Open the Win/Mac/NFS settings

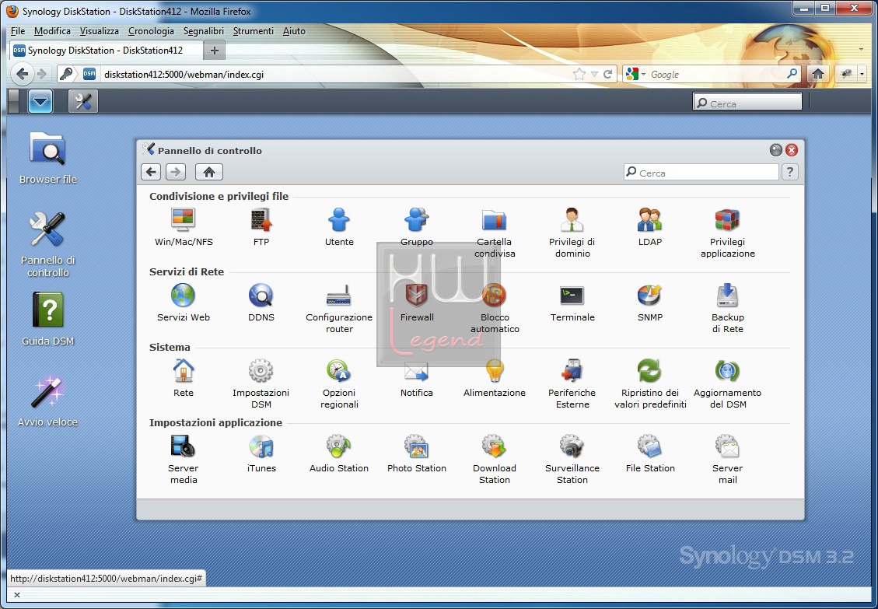183,227
